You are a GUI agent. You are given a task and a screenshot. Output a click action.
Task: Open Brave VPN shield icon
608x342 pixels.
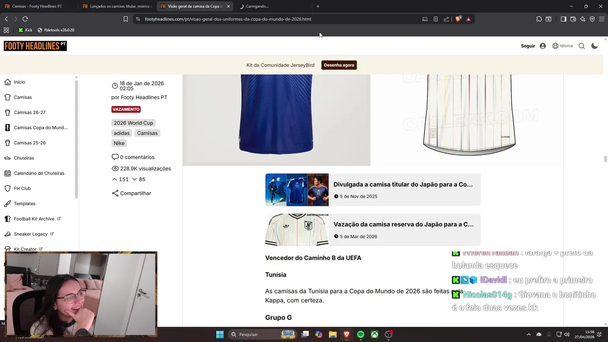click(592, 19)
